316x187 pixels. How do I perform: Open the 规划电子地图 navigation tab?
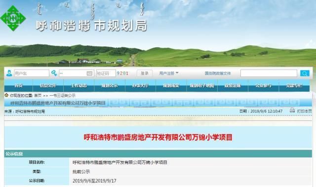[x=202, y=85]
